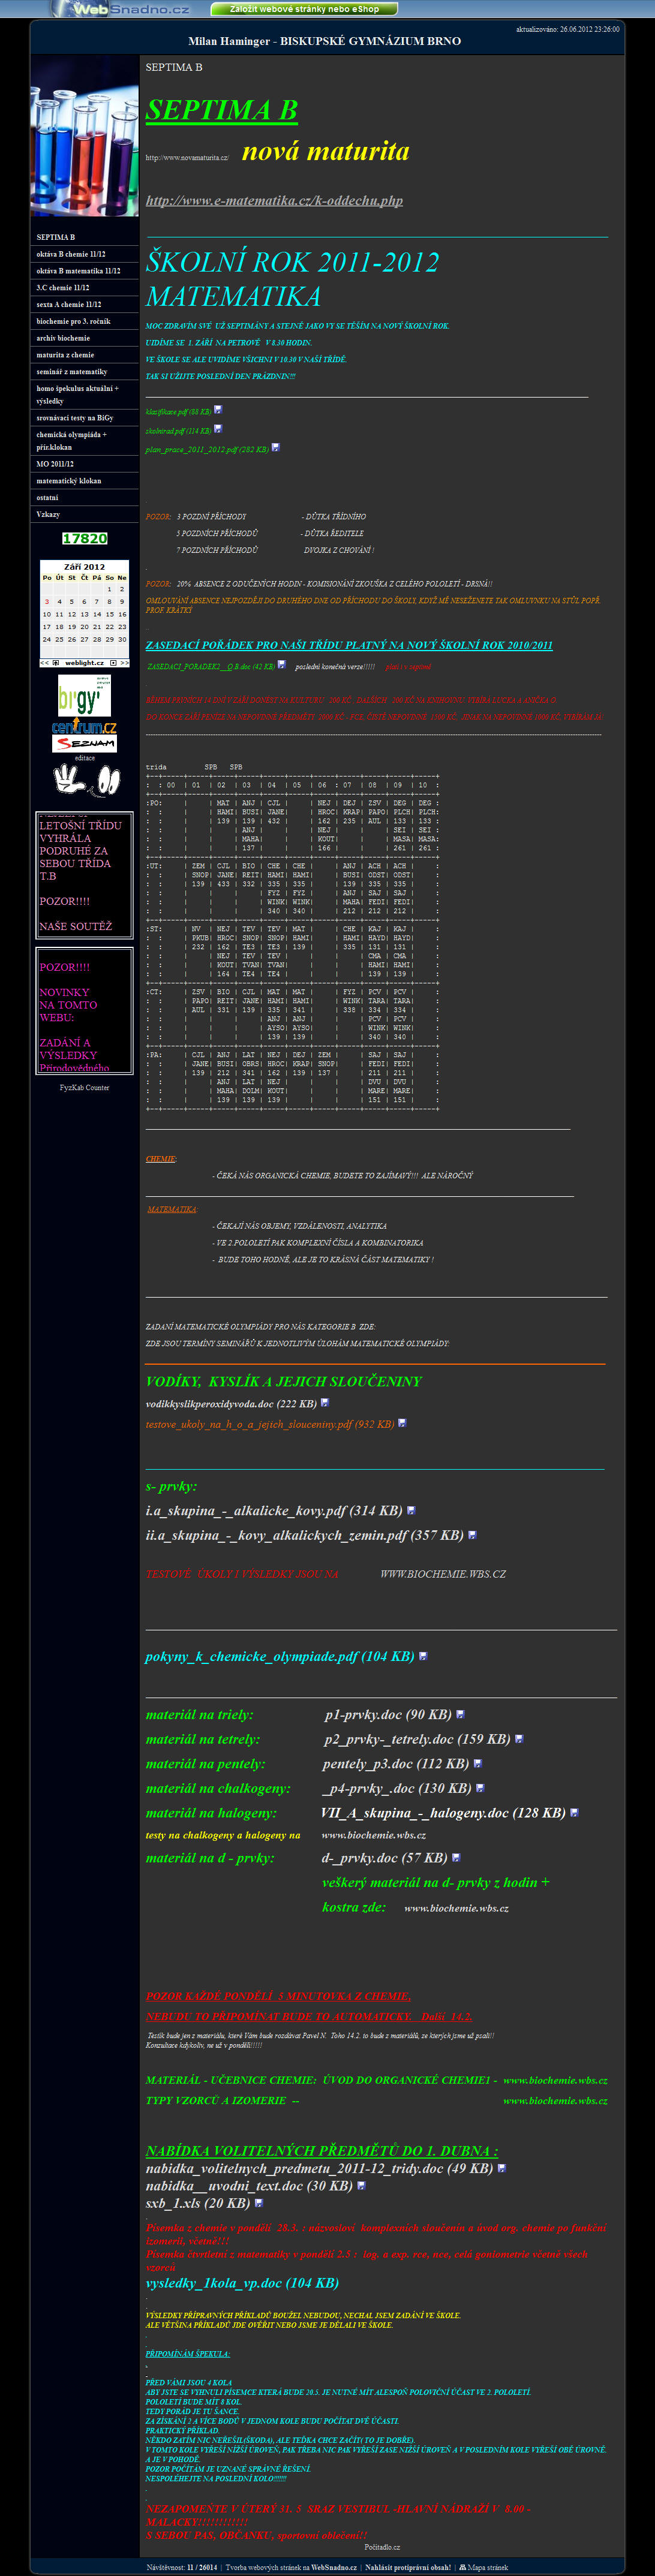The image size is (655, 2576).
Task: Select 'maturita z chemie' in sidebar menu
Action: tap(65, 355)
